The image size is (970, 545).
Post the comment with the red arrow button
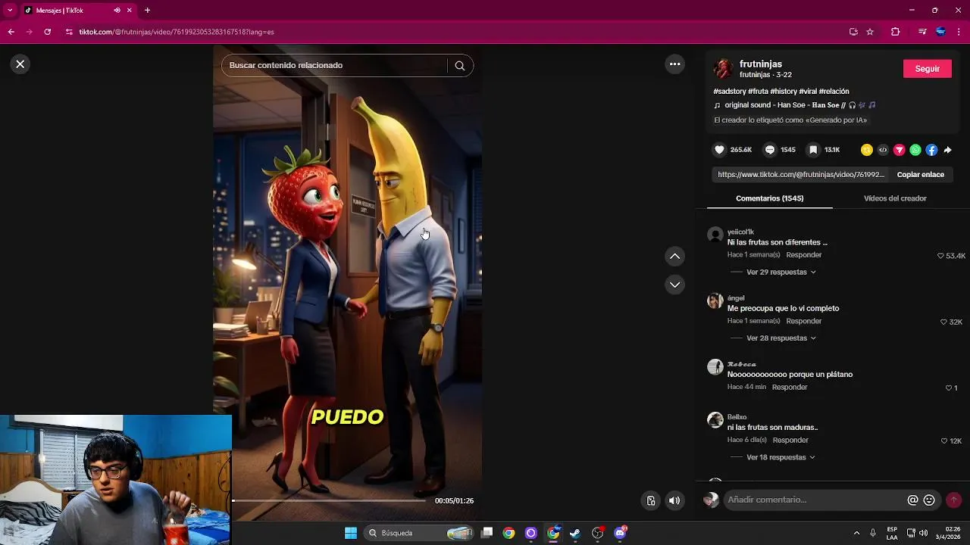(x=953, y=500)
